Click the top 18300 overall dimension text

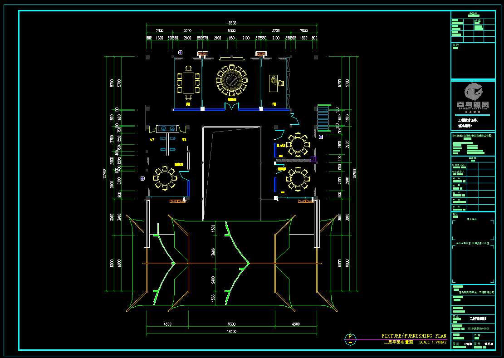232,23
